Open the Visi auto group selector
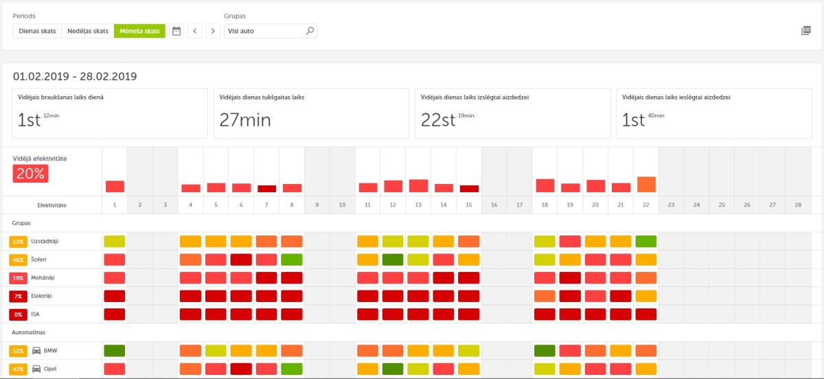Screen dimensions: 824x379 264,31
